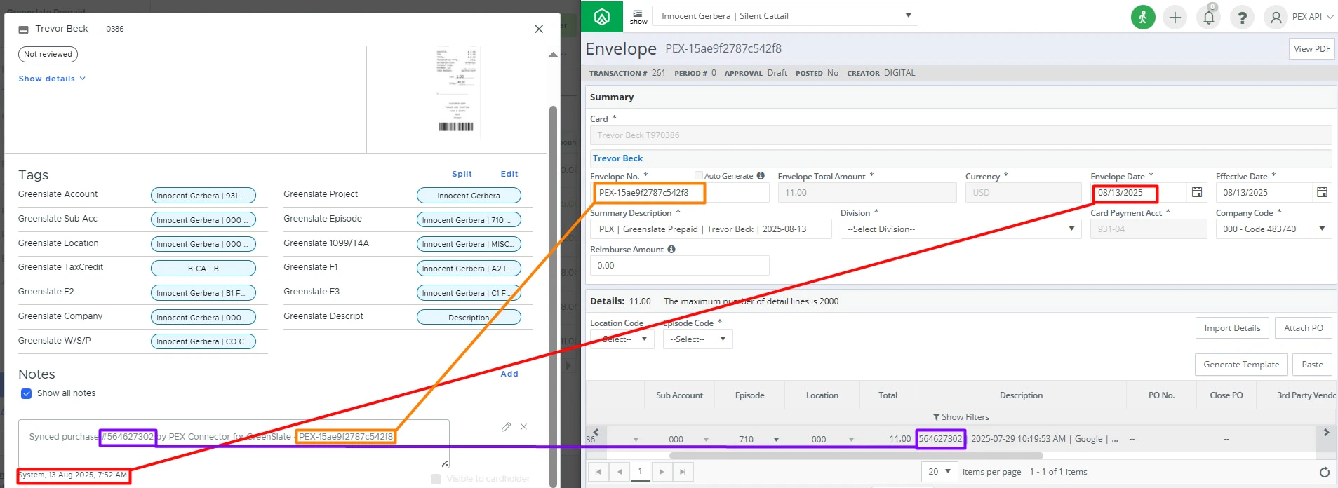The image size is (1338, 488).
Task: Click Show Filters in the grid
Action: [961, 417]
